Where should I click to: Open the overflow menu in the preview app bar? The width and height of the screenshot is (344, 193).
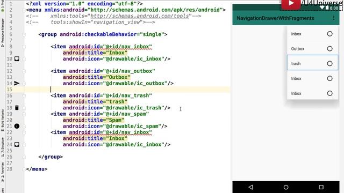[x=333, y=18]
